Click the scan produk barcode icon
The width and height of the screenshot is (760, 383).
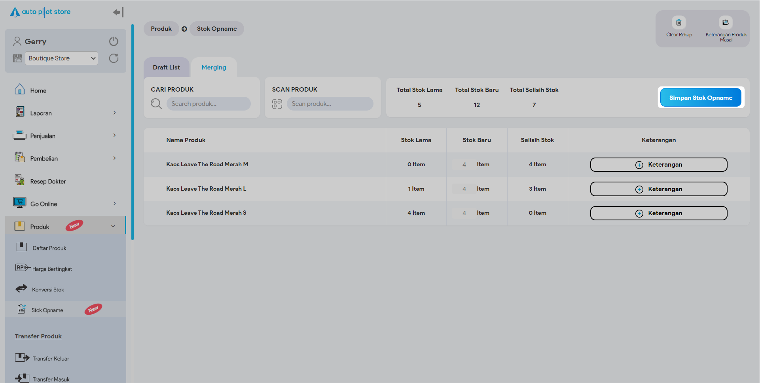(x=277, y=104)
